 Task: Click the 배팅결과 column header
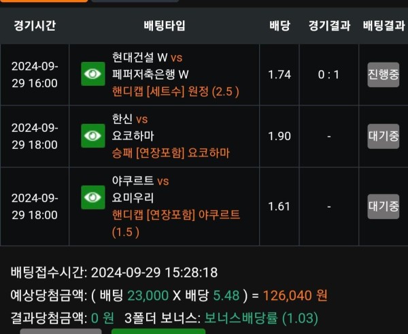[384, 26]
